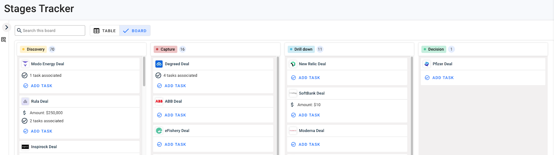This screenshot has width=554, height=155.
Task: Select the BOARD view tab
Action: pos(135,31)
